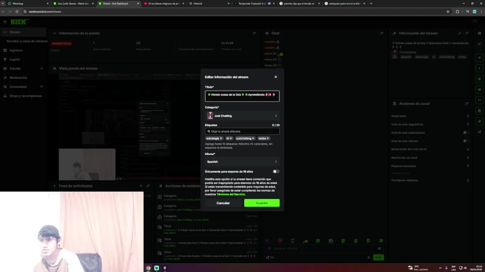Pop out the Acciones de canal panel

coord(466,104)
